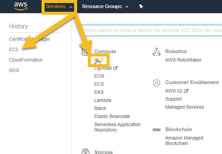Open Certificate Manager from History
The image size is (222, 154).
(30, 39)
